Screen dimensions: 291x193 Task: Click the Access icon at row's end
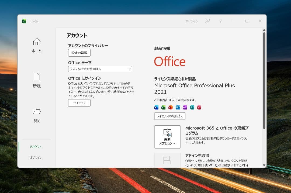click(x=199, y=107)
